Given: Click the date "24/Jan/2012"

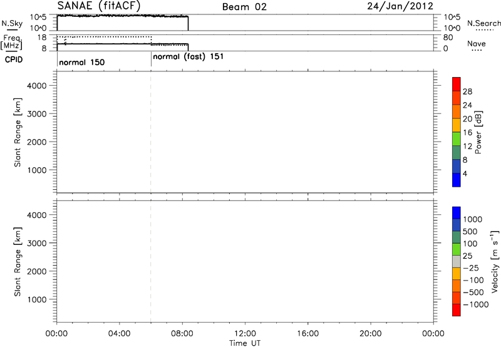Looking at the screenshot, I should [x=400, y=6].
